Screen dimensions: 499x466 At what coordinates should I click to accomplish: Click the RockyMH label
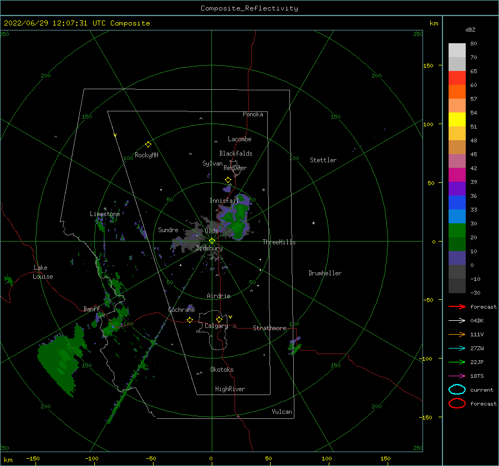(146, 155)
